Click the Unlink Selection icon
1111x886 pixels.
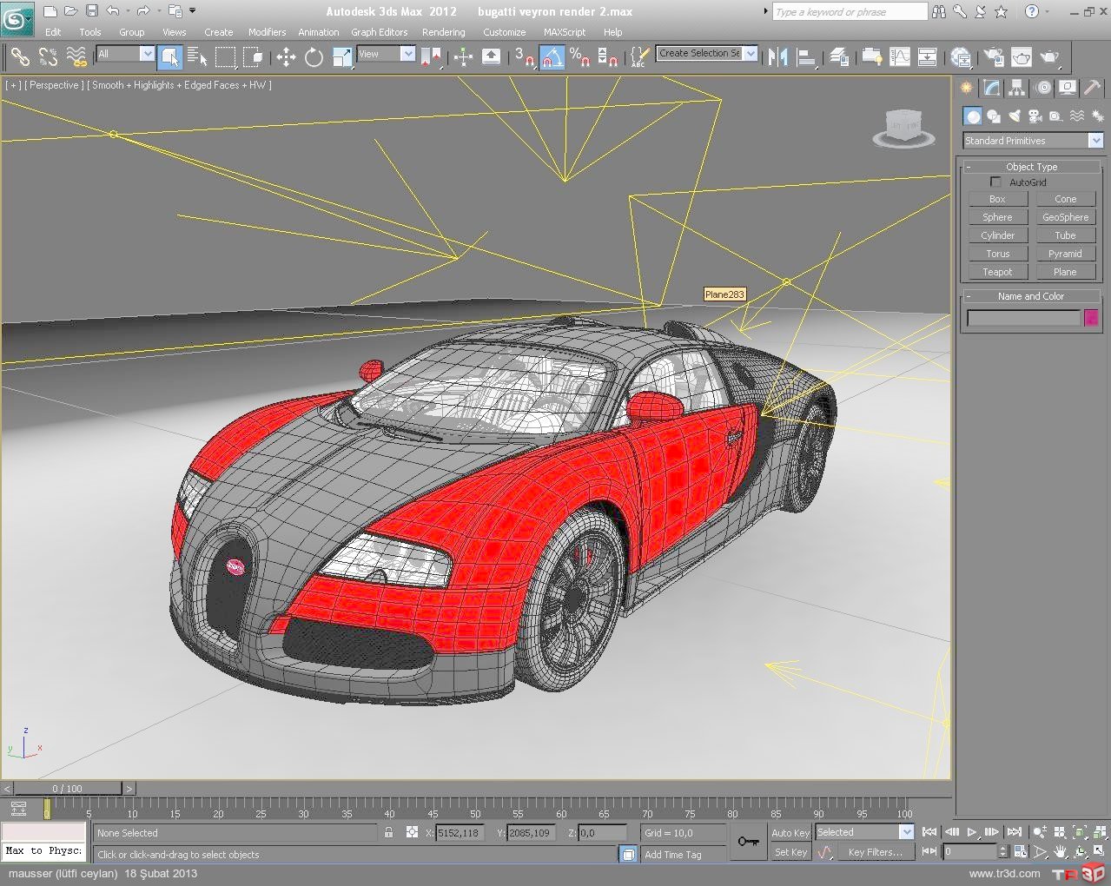click(x=48, y=57)
